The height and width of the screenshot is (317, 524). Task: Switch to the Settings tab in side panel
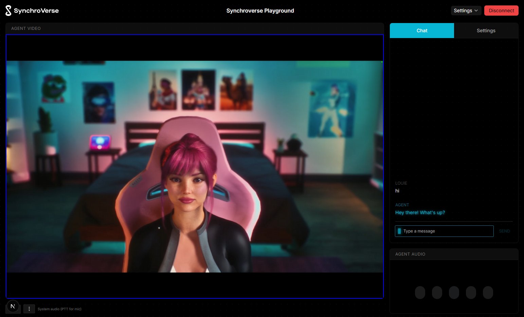(x=486, y=31)
